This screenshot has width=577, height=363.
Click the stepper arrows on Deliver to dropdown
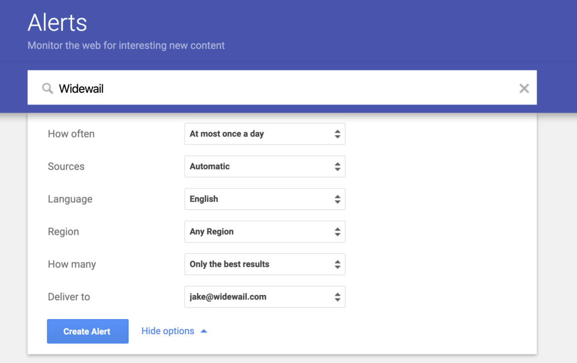[338, 297]
